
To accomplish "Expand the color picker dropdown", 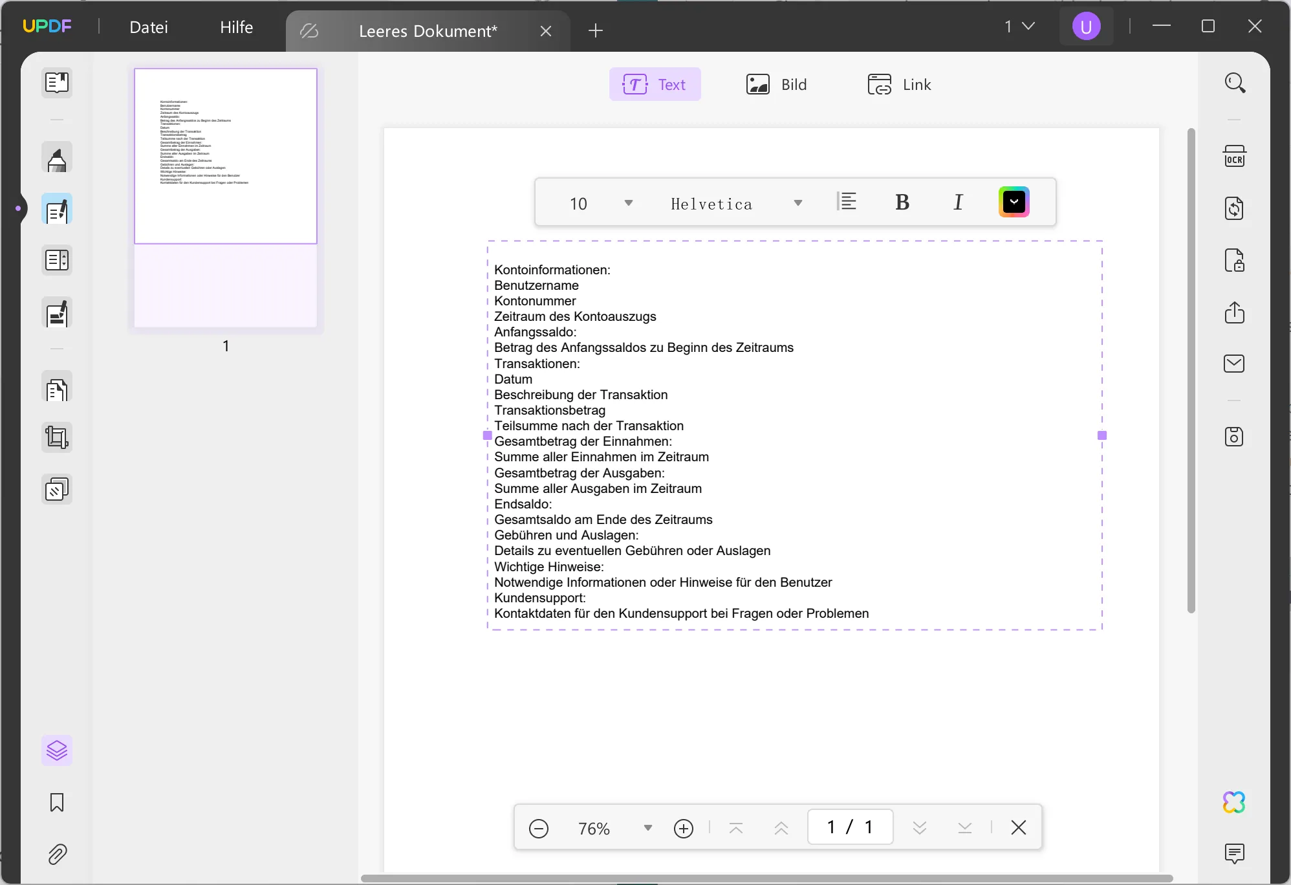I will click(1014, 203).
